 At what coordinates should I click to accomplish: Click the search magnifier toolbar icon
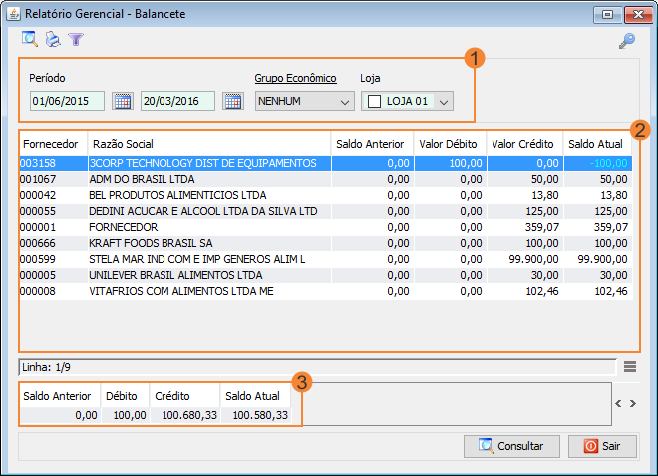click(x=30, y=39)
